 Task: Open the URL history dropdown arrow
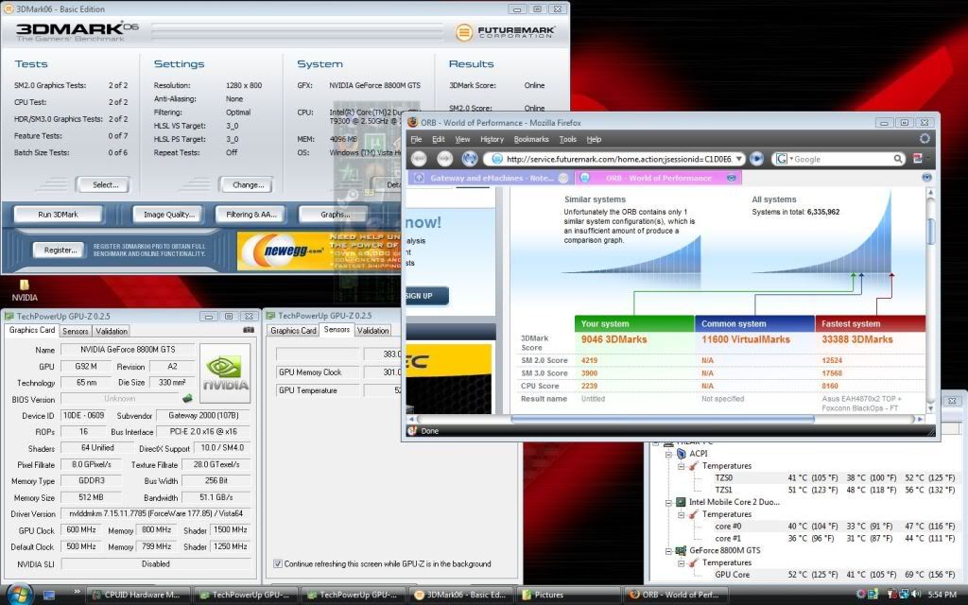tap(739, 159)
